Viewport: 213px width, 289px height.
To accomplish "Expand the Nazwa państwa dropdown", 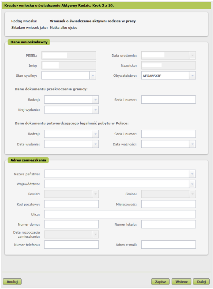I will click(x=192, y=174).
